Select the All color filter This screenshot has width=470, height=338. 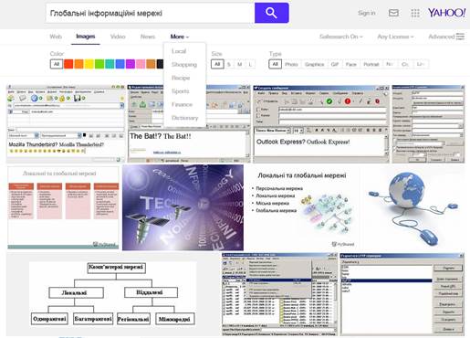pos(57,64)
